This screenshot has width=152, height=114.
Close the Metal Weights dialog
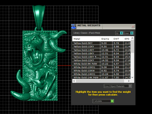133,26
